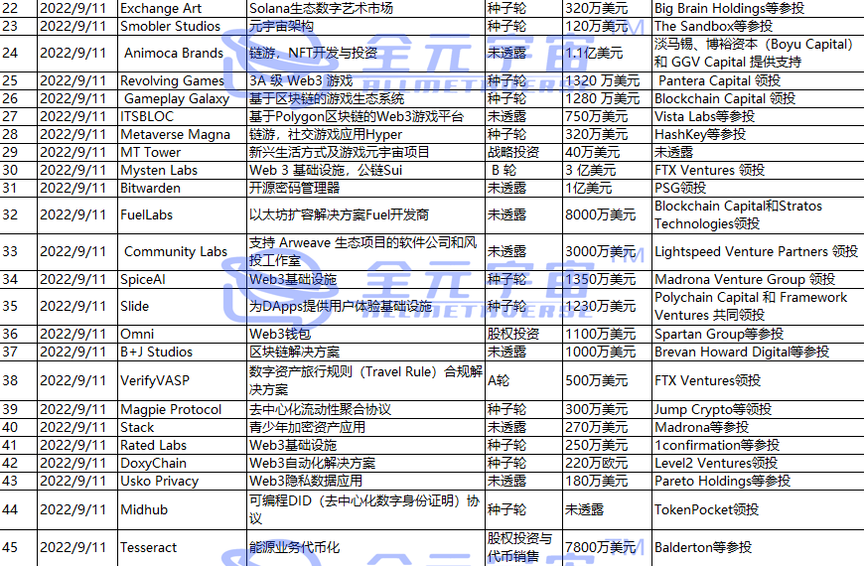
Task: Click the B 轮 round cell
Action: [524, 170]
